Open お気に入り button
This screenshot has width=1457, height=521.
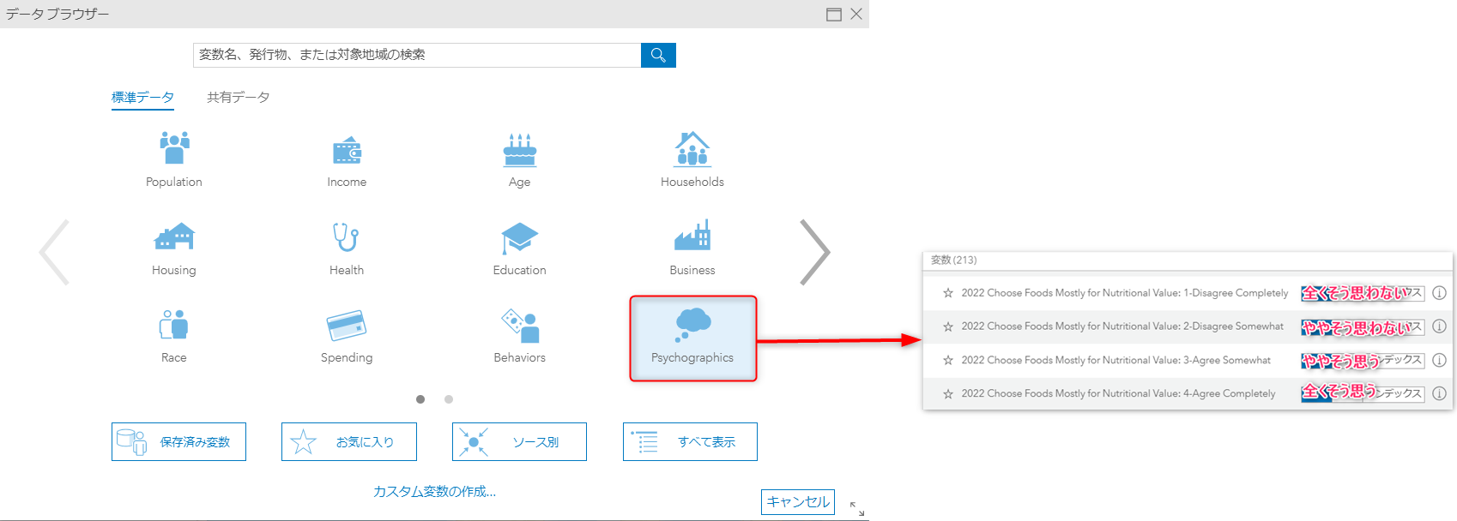(x=349, y=441)
